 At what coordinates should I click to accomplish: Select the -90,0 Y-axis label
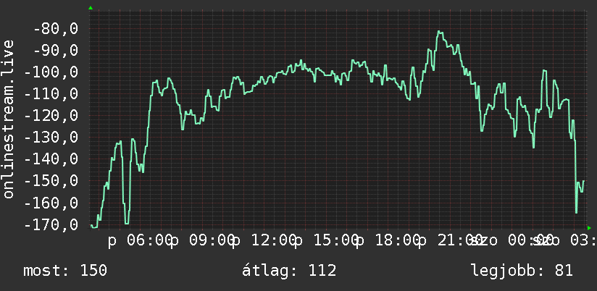55,50
